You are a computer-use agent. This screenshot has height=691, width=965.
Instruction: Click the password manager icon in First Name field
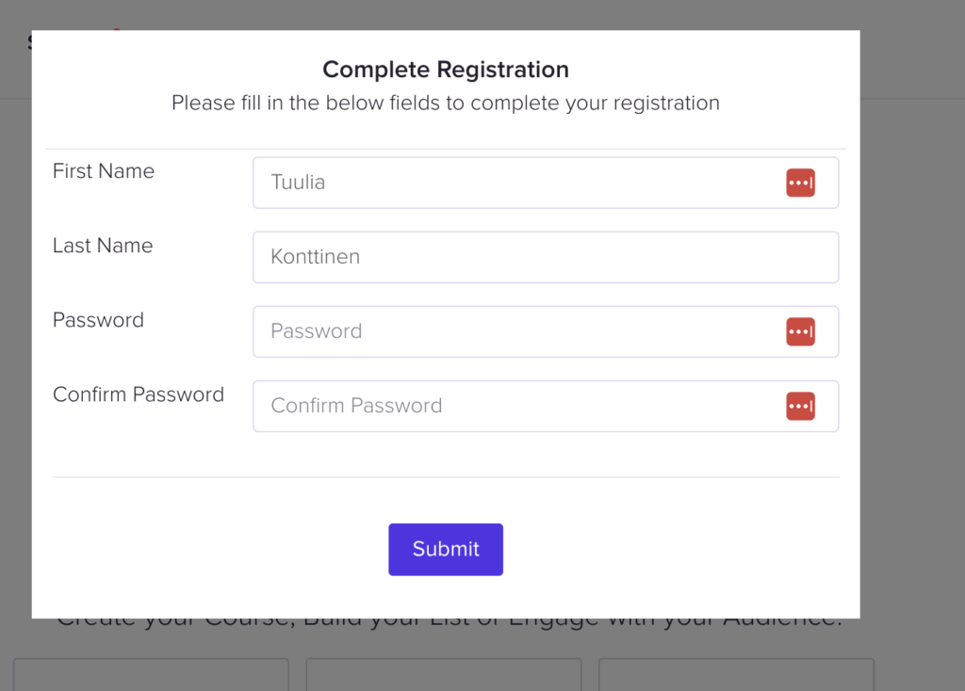800,183
